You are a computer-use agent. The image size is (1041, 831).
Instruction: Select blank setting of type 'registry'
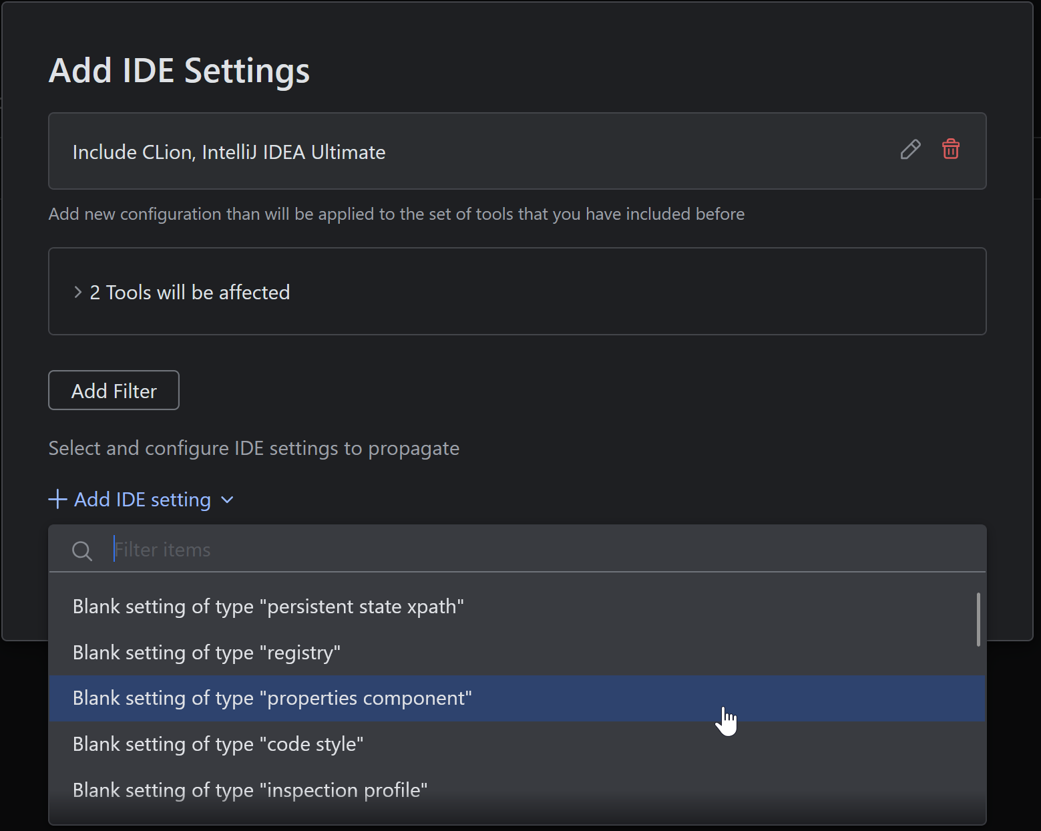click(206, 653)
